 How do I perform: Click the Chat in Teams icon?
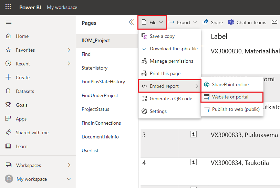click(231, 22)
